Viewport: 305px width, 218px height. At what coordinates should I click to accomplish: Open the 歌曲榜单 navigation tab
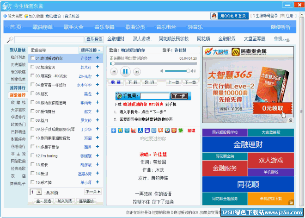tap(43, 27)
